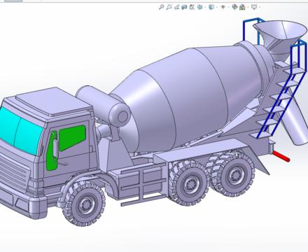Toggle the Hide/Show Items eye icon

(223, 7)
